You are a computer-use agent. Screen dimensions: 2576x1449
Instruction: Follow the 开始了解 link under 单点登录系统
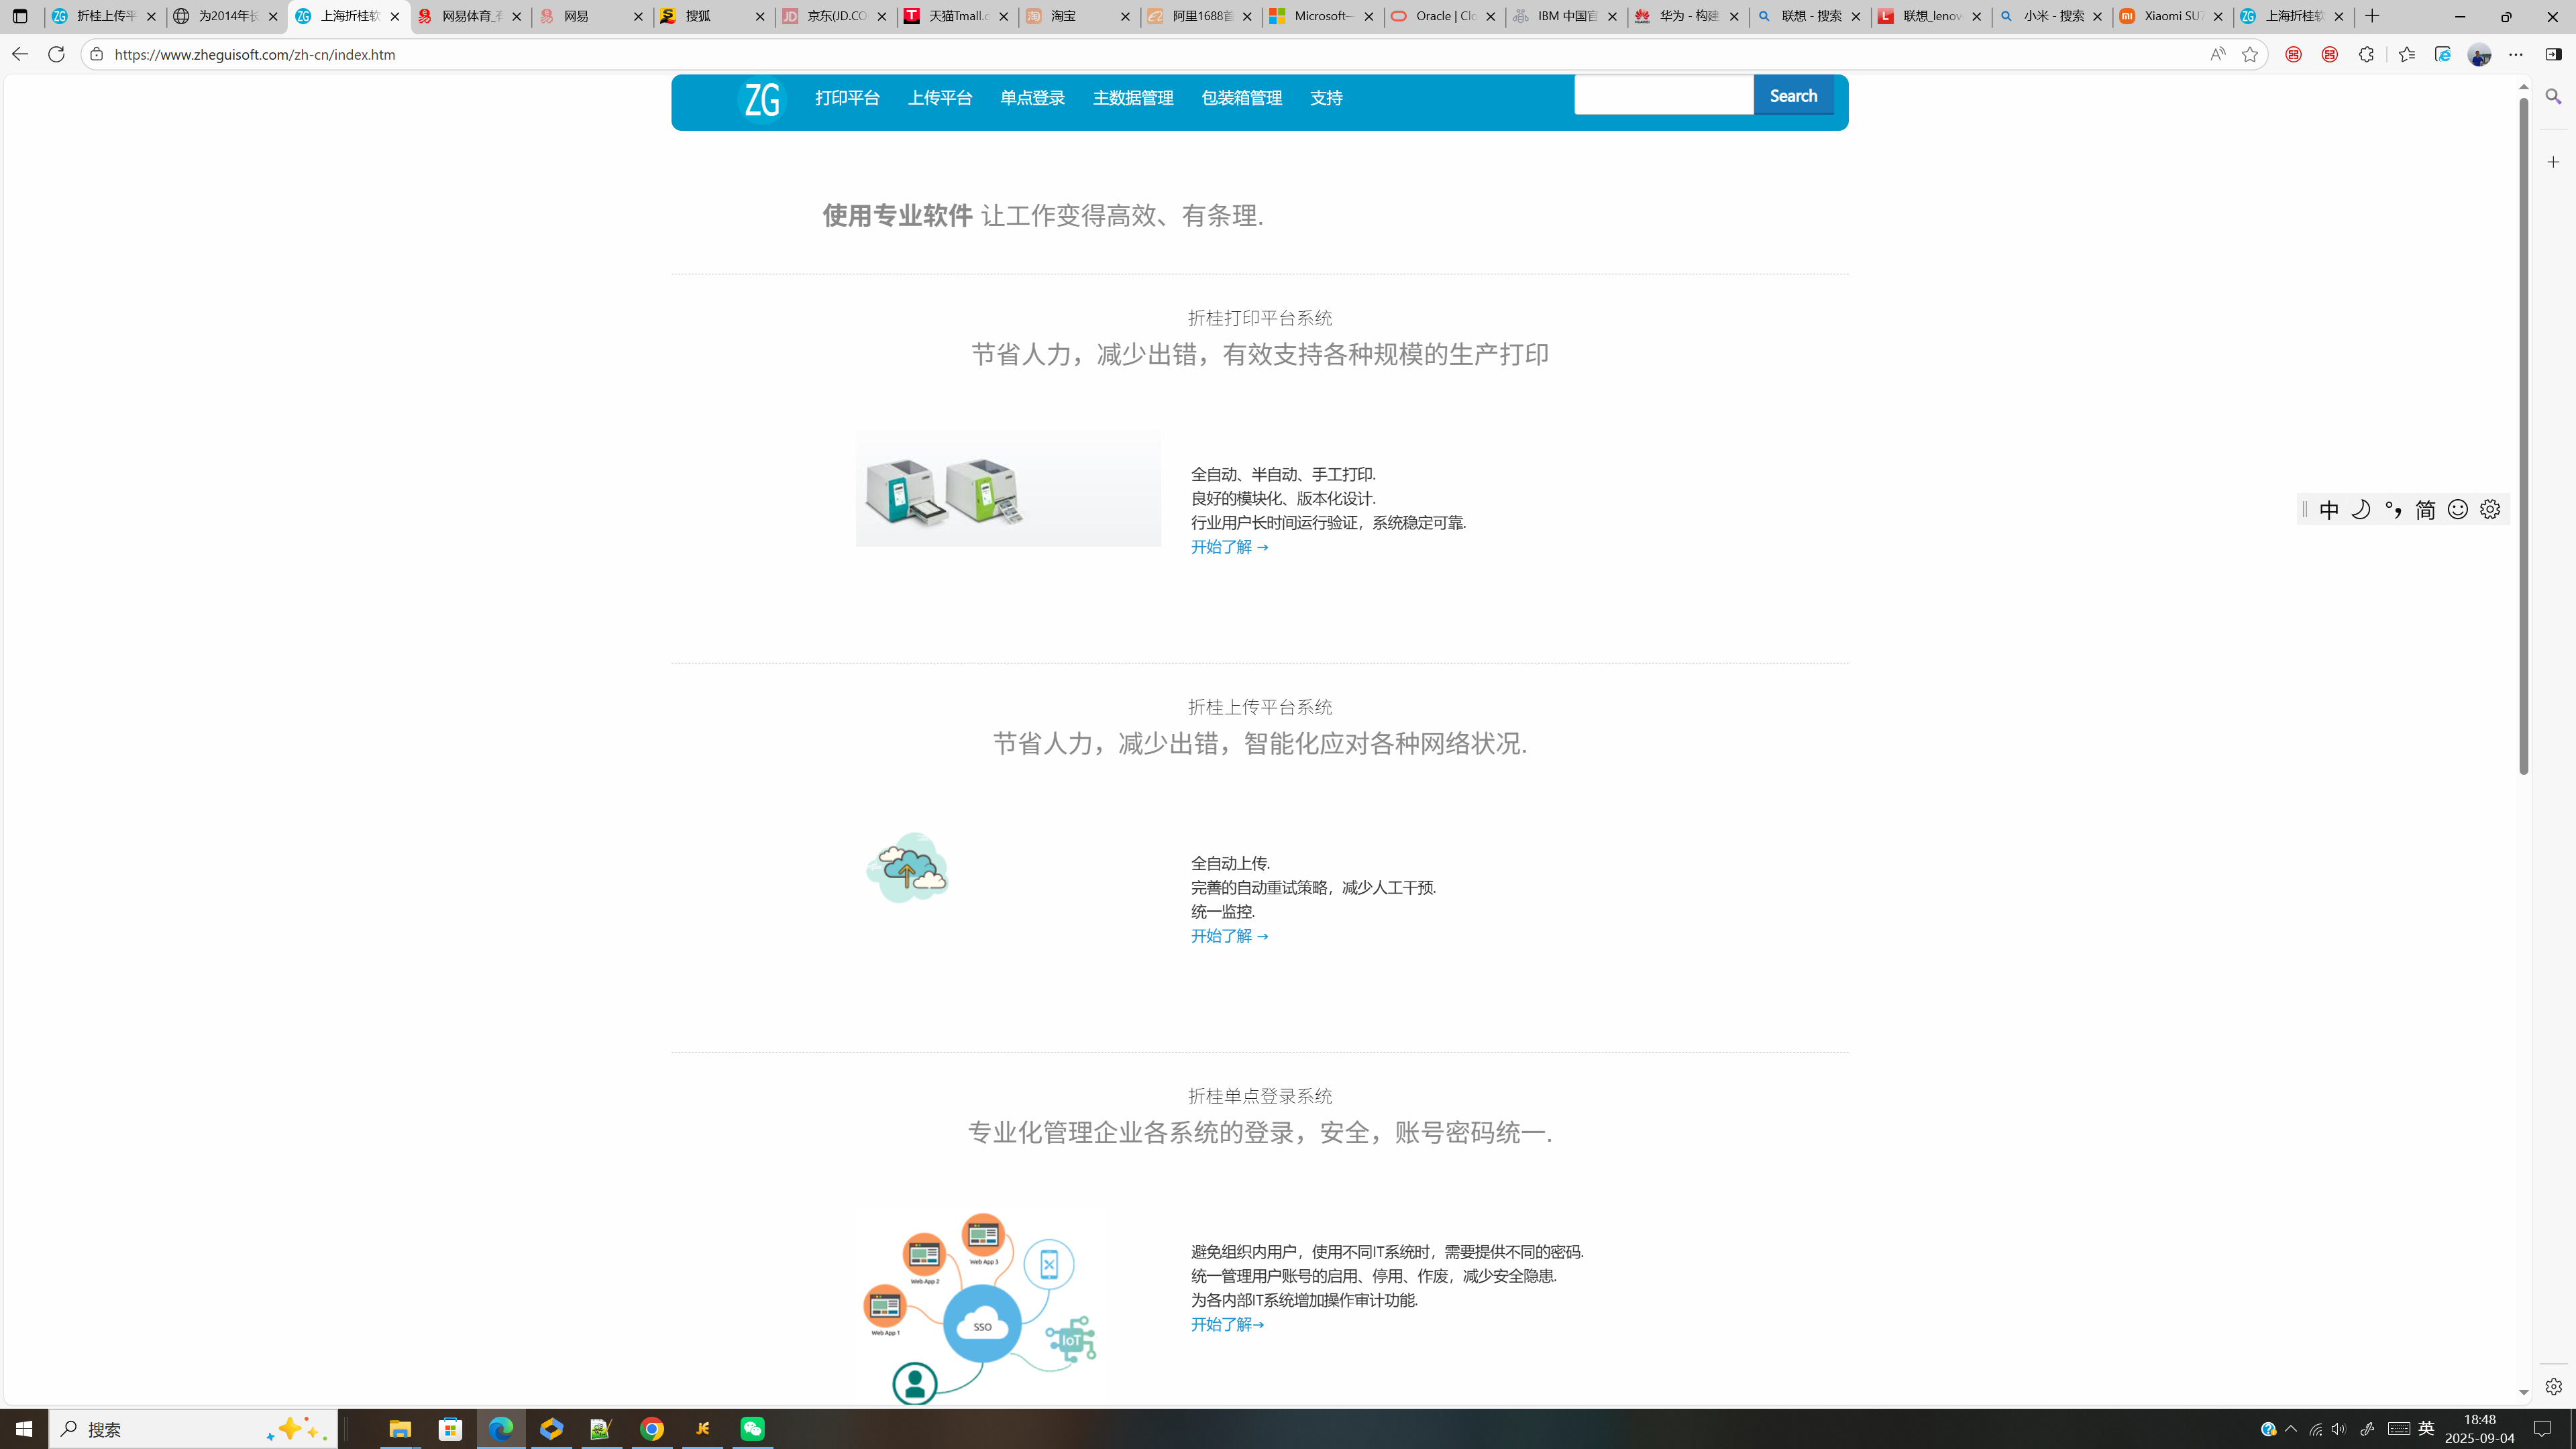coord(1227,1324)
